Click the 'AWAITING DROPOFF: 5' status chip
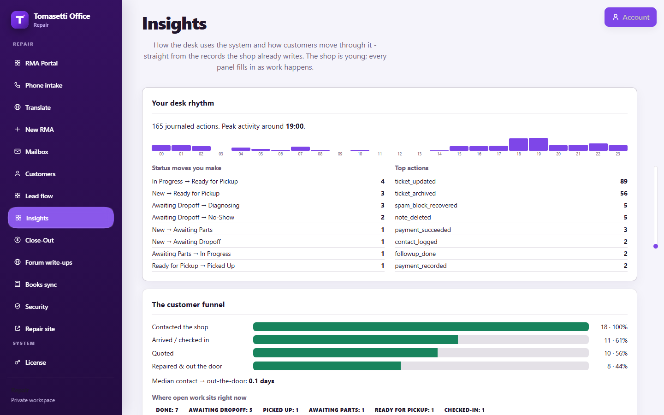The image size is (664, 415). pos(220,410)
